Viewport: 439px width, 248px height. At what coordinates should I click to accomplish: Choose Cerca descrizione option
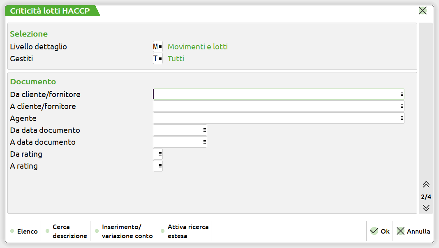pos(67,231)
